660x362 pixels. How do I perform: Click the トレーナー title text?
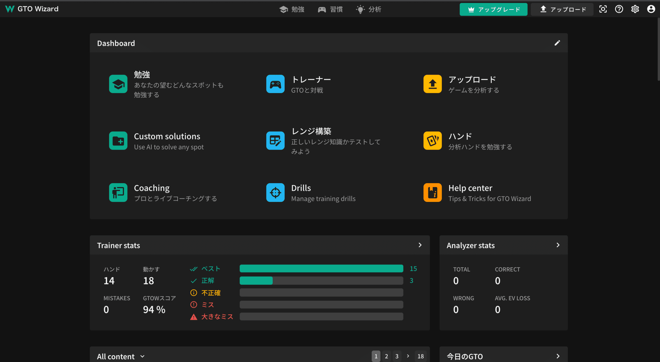click(311, 80)
